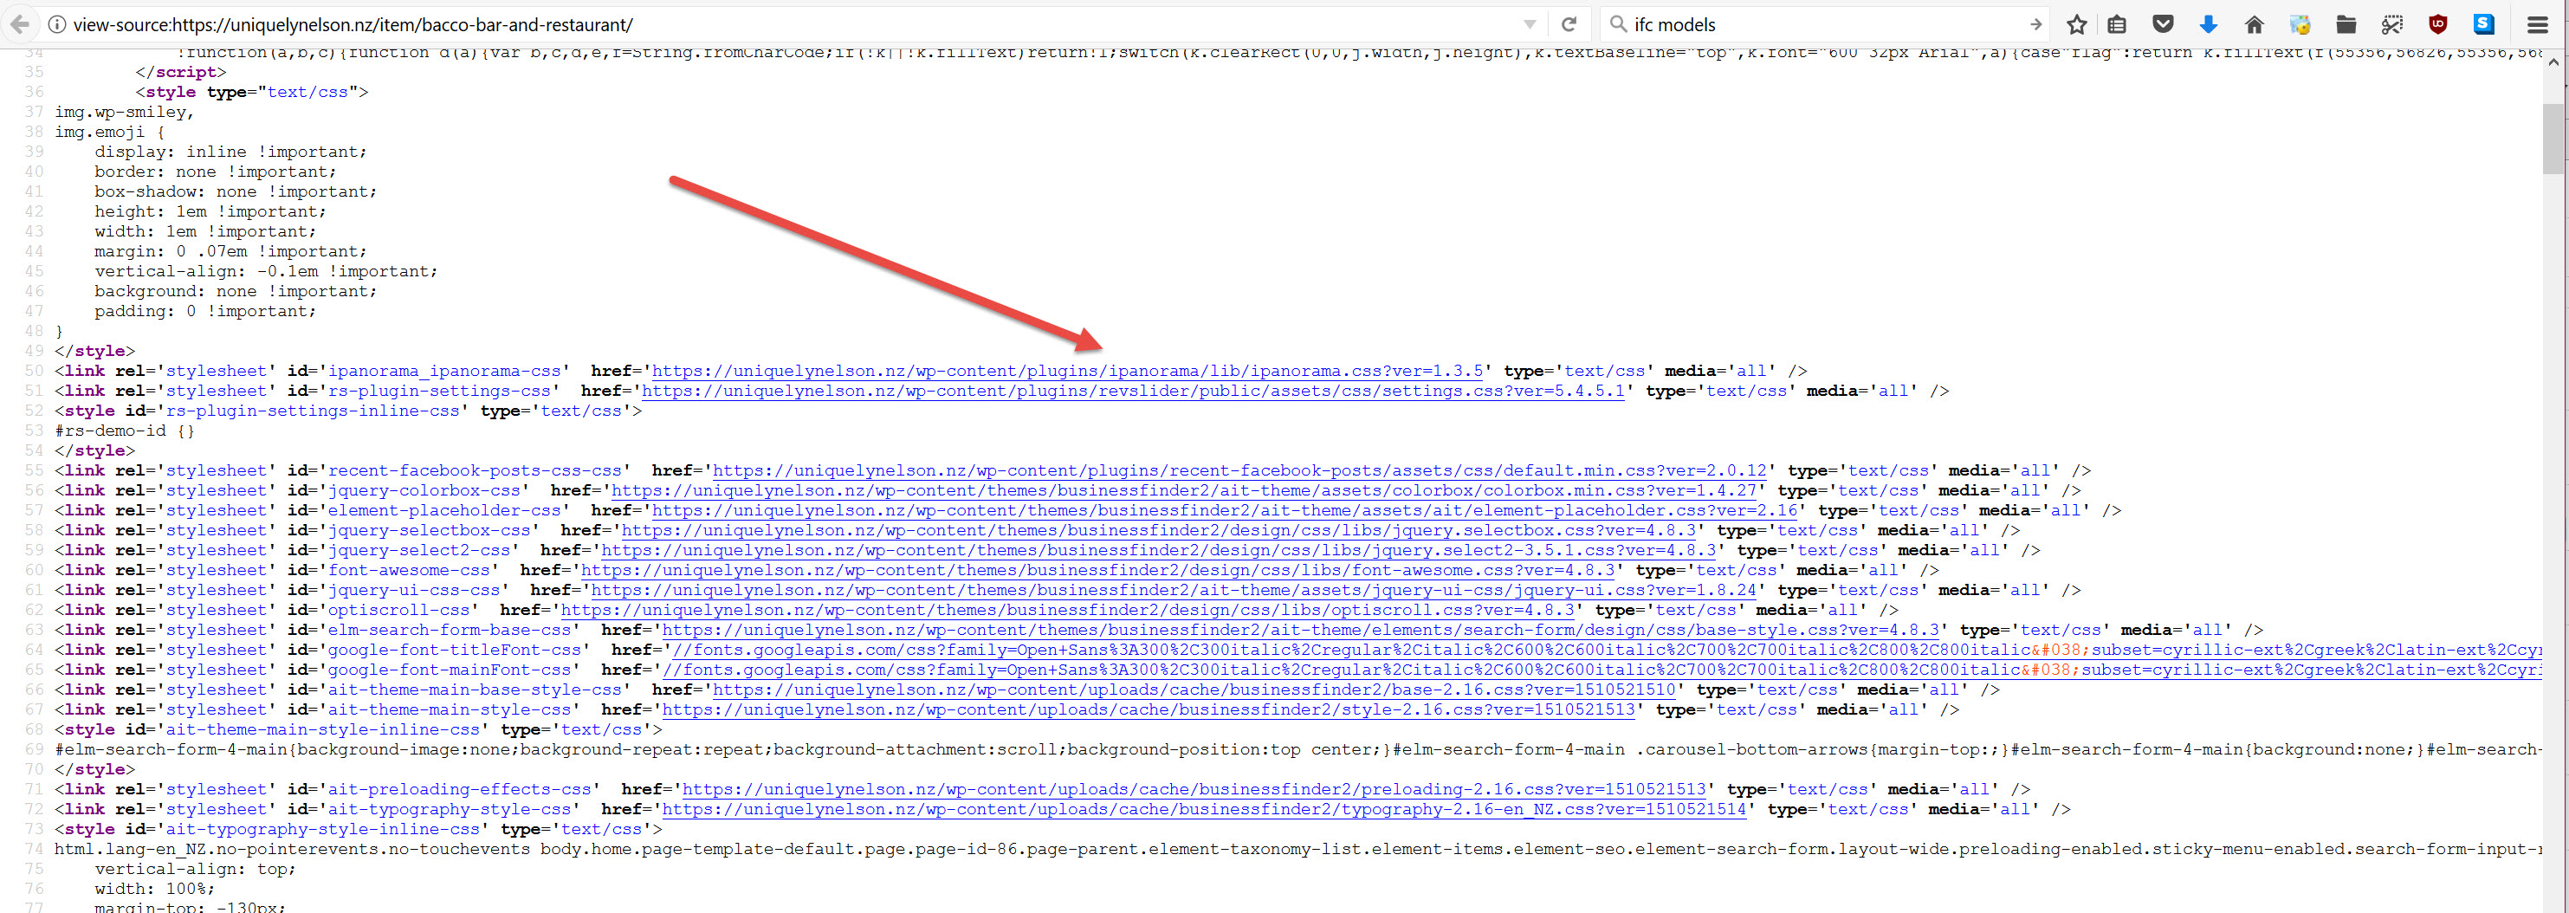This screenshot has width=2569, height=913.
Task: Open the ipanorama.css stylesheet link
Action: pos(1067,372)
